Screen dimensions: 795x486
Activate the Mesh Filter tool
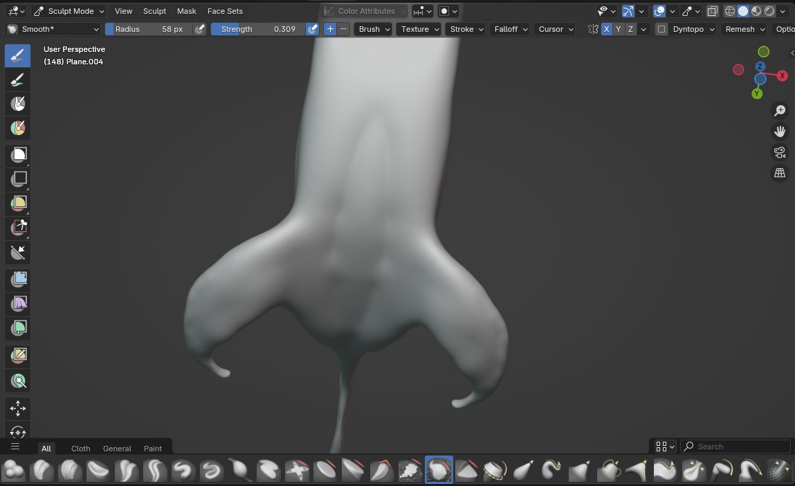coord(17,280)
